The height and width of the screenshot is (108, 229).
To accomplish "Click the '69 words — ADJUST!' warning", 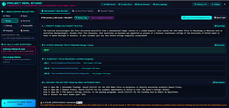I will click(x=62, y=18).
